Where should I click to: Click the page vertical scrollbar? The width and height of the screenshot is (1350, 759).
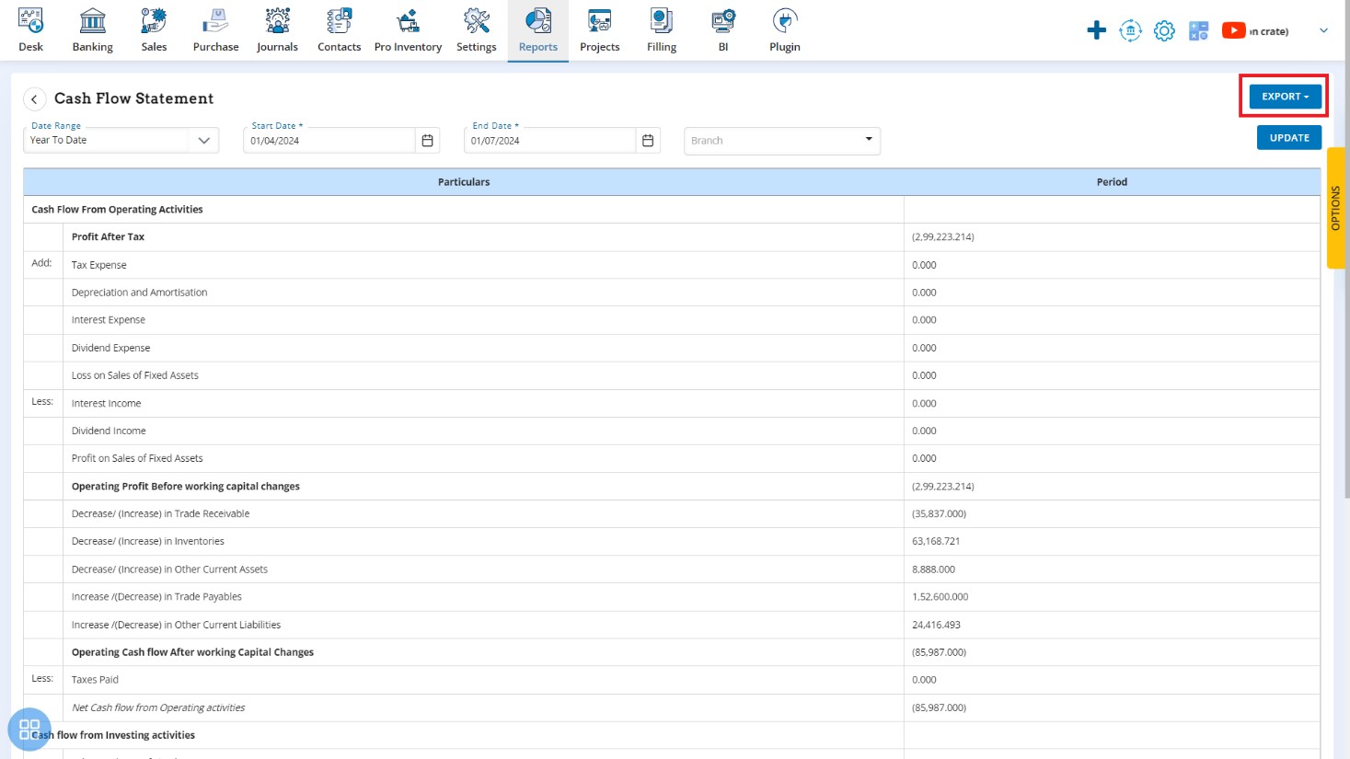tap(1346, 248)
